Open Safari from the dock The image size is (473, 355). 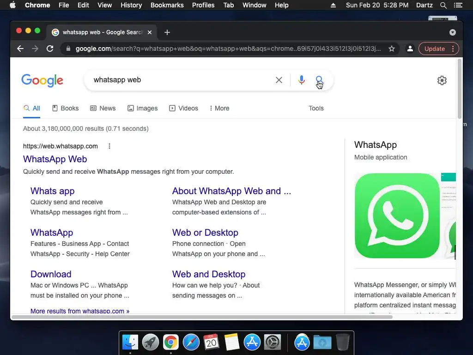click(191, 343)
